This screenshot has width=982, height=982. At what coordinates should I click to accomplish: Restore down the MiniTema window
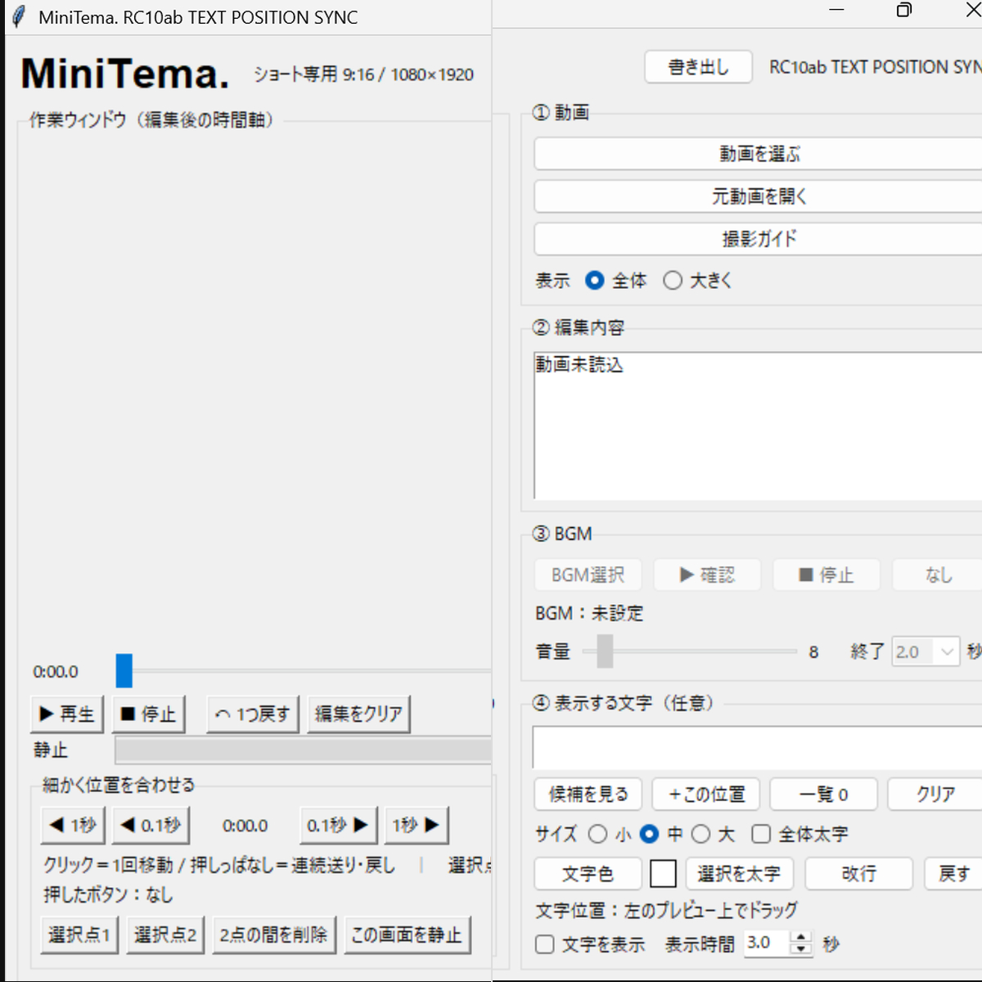click(x=904, y=10)
